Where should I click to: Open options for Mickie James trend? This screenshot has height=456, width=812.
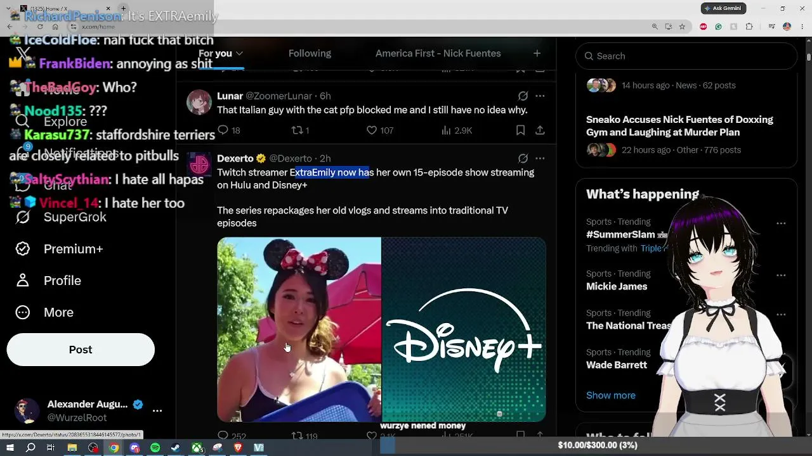coord(781,275)
